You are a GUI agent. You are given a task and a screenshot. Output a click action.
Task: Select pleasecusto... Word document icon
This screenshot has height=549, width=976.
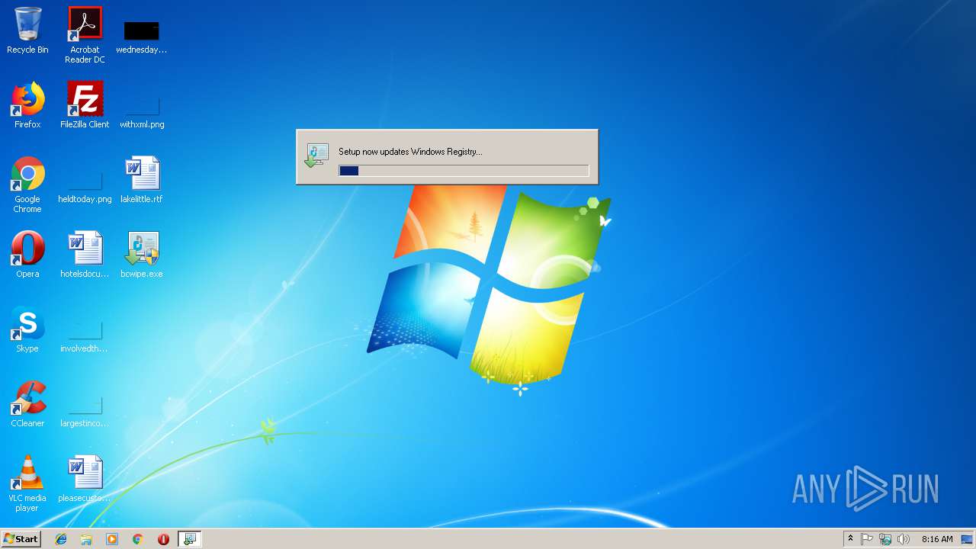[x=85, y=479]
